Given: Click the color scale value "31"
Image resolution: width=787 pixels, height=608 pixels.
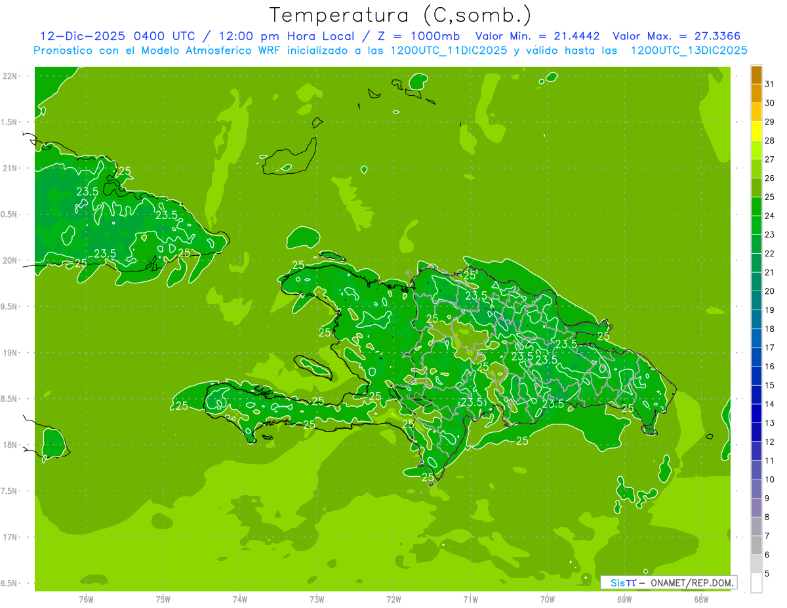Looking at the screenshot, I should coord(770,84).
